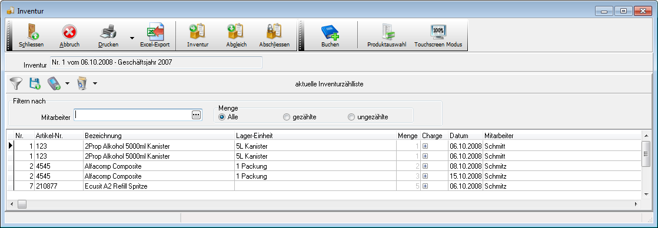Screen dimensions: 658x228
Task: Click the Abschliessen lock icon
Action: tap(274, 32)
